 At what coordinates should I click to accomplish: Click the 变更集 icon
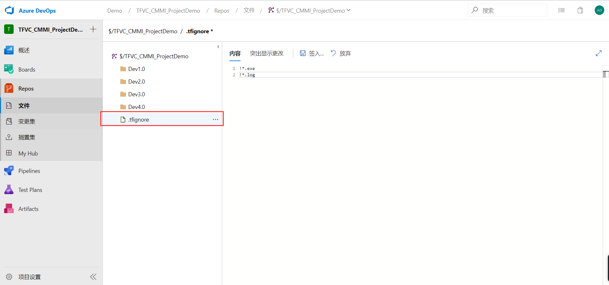click(9, 121)
